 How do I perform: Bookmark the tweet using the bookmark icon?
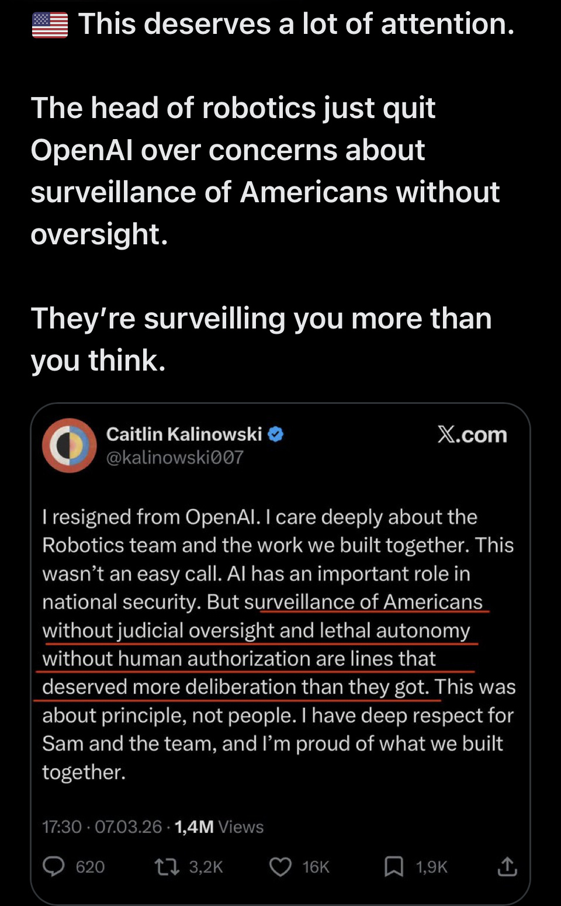pos(394,866)
